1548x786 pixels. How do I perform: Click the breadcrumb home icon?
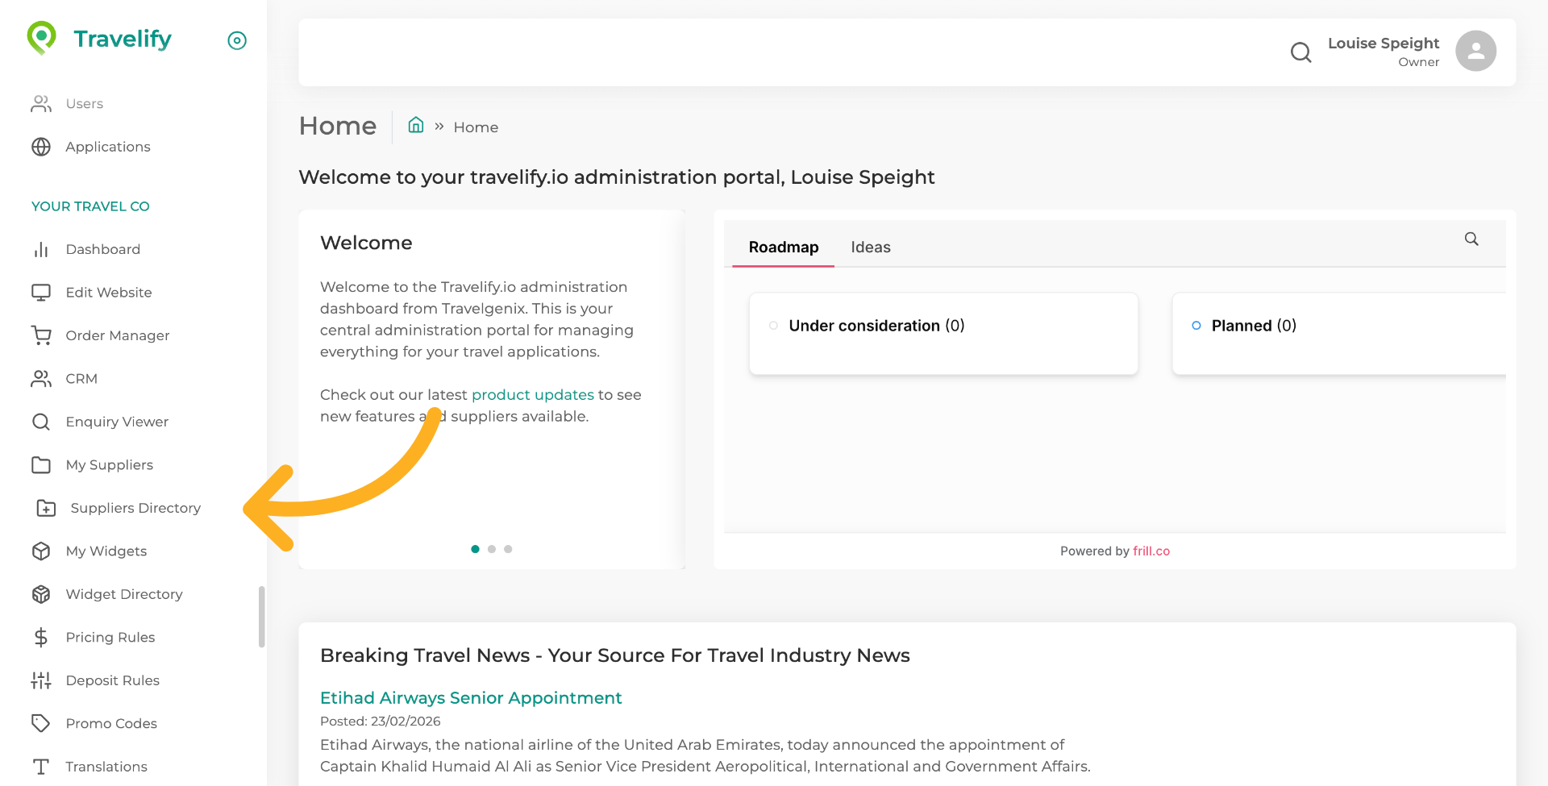(416, 125)
